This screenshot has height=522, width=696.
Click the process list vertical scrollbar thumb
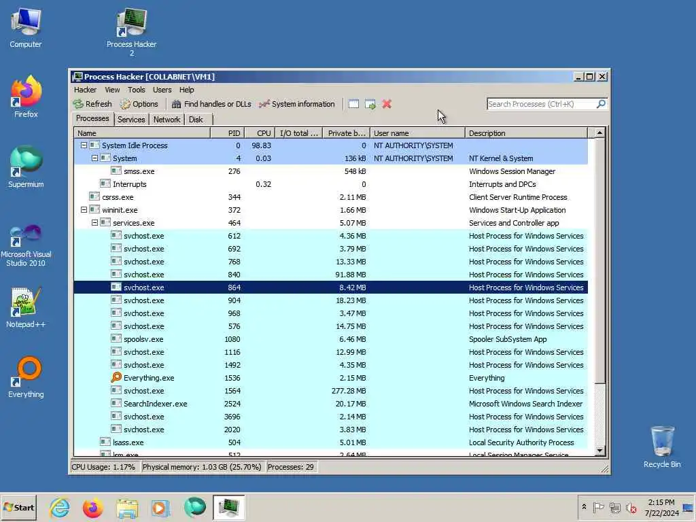click(599, 261)
